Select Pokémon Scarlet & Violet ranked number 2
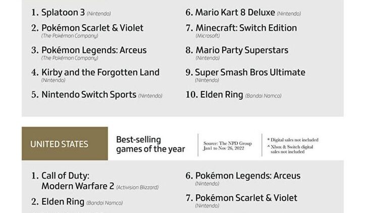365x213 pixels. (92, 28)
